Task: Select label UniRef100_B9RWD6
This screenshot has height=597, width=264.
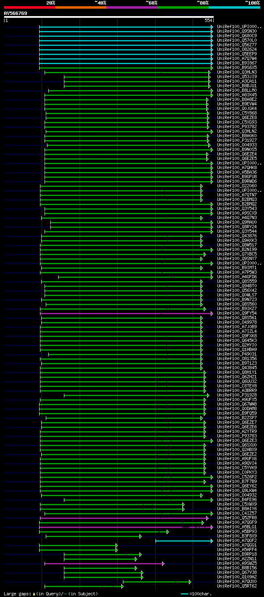Action: tap(237, 181)
